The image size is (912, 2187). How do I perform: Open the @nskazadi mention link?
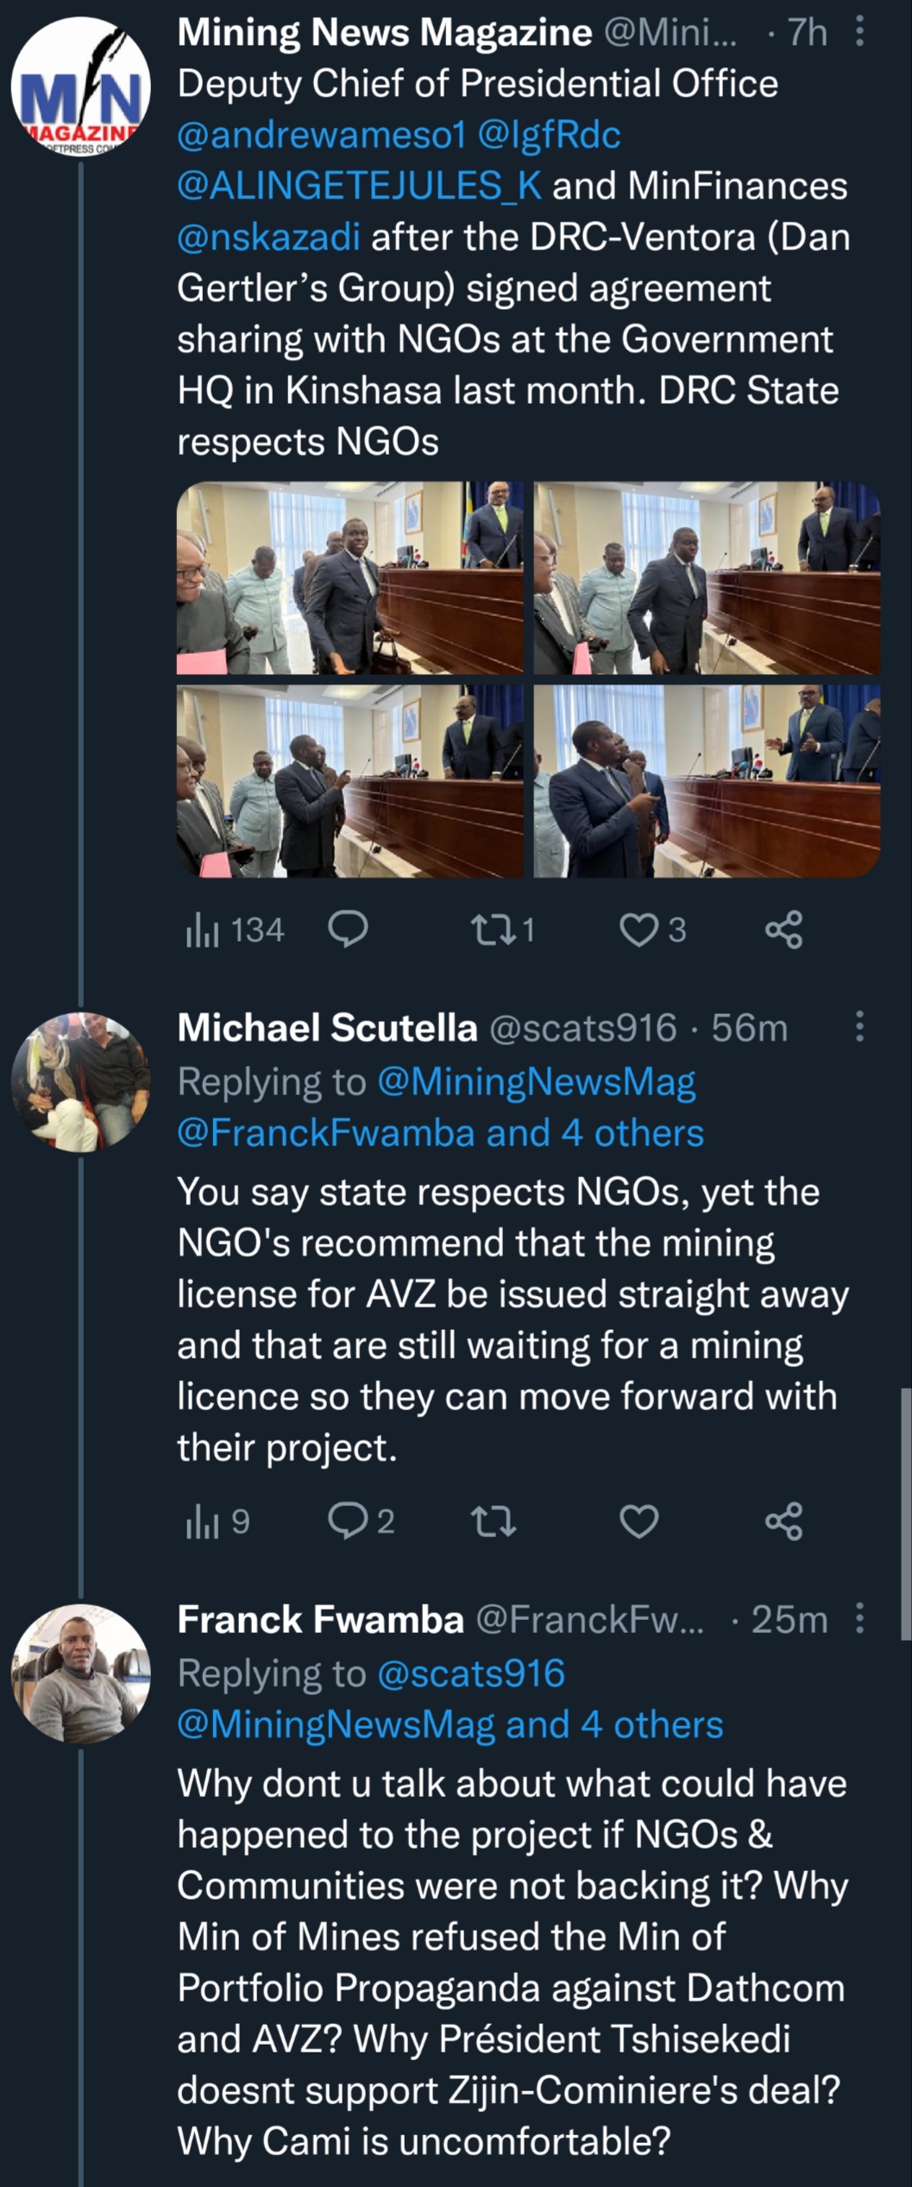[268, 236]
